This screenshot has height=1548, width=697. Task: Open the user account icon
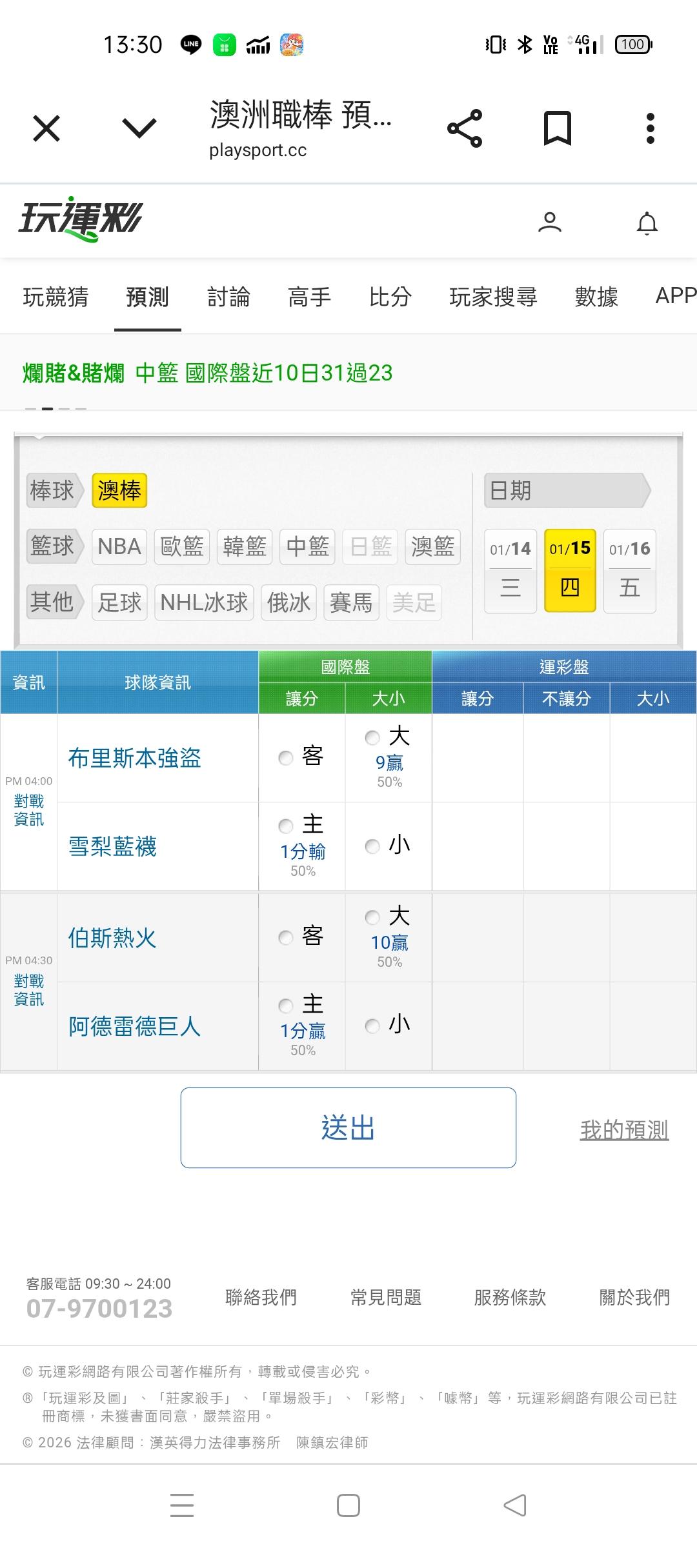tap(550, 223)
